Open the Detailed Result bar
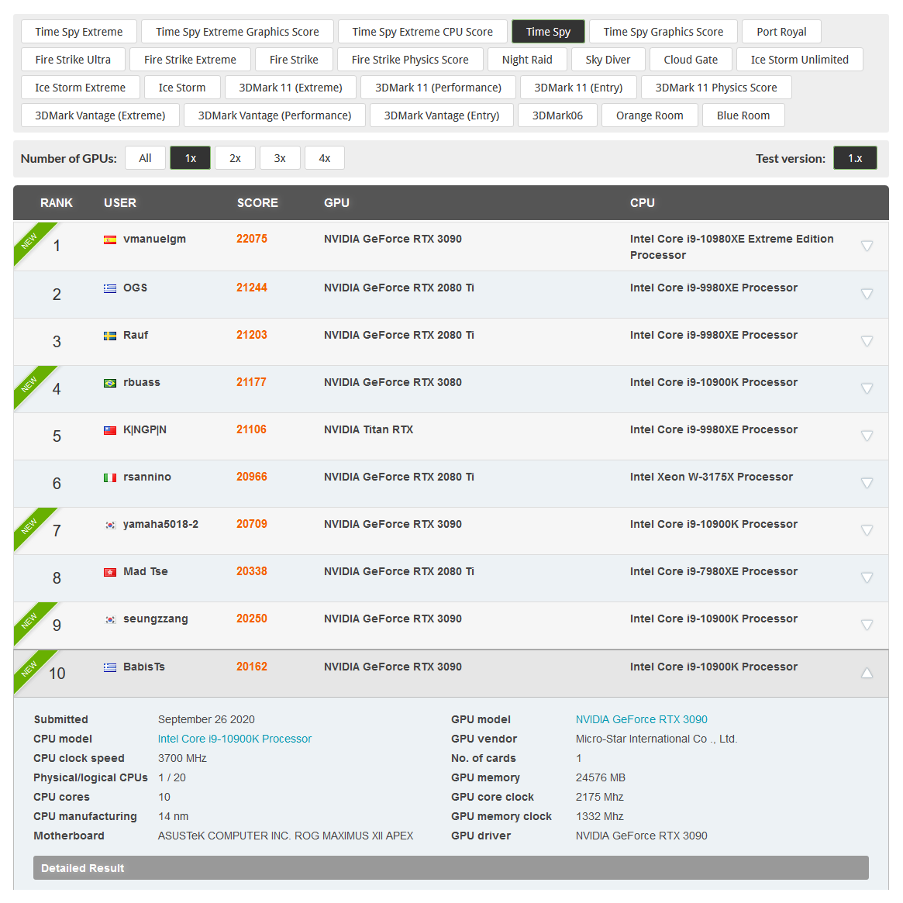The height and width of the screenshot is (903, 903). pyautogui.click(x=451, y=868)
